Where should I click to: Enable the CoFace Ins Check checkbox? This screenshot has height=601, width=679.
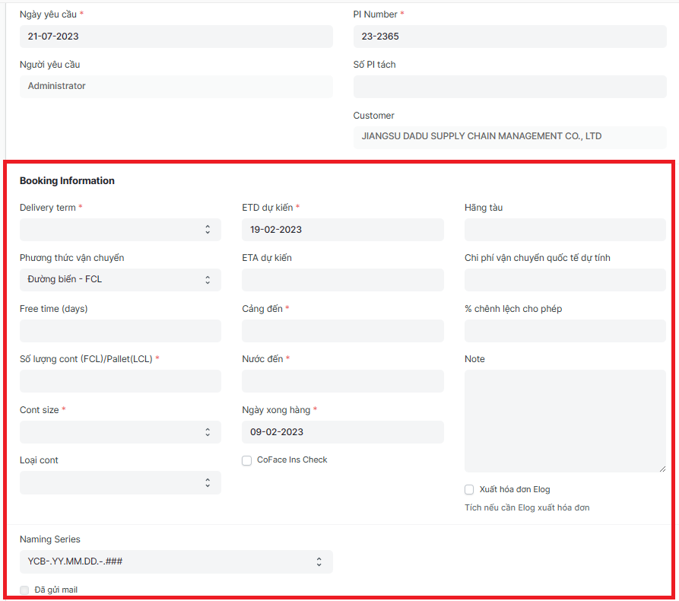(x=247, y=460)
